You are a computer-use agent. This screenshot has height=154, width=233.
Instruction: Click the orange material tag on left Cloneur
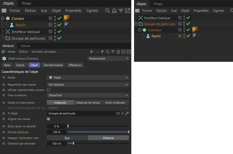coord(66,18)
